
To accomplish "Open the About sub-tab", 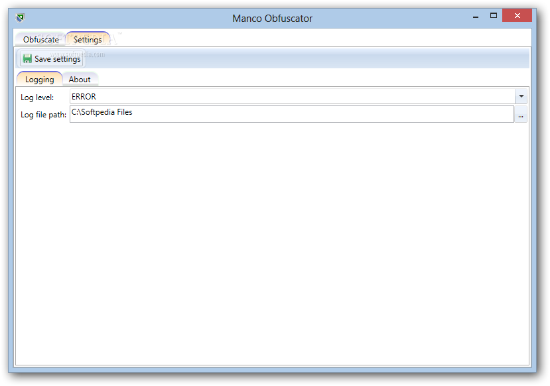I will pos(80,79).
